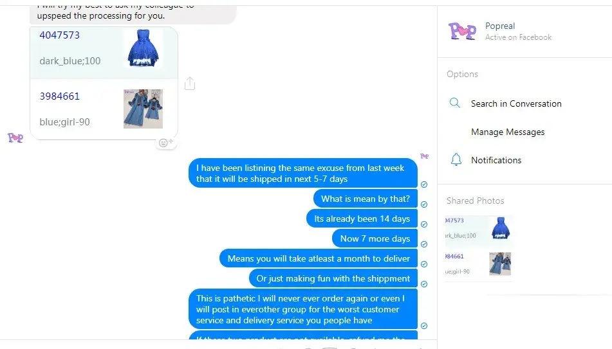Open Manage Messages option
This screenshot has width=612, height=349.
click(x=507, y=132)
